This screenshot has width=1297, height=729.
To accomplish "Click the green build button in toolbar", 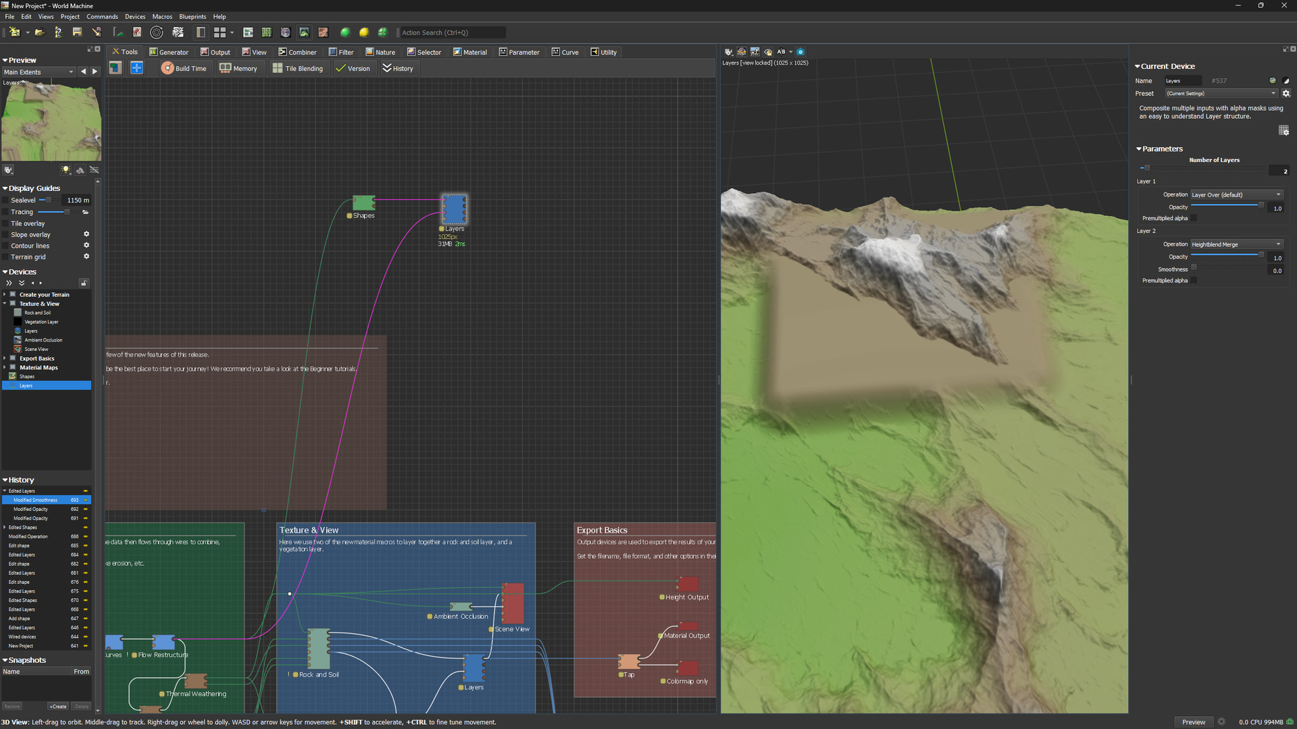I will coord(345,32).
